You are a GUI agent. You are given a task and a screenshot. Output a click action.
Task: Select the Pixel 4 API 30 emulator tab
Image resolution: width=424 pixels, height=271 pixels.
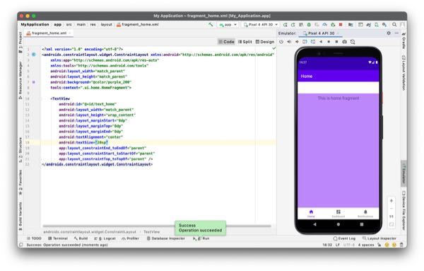click(x=321, y=33)
